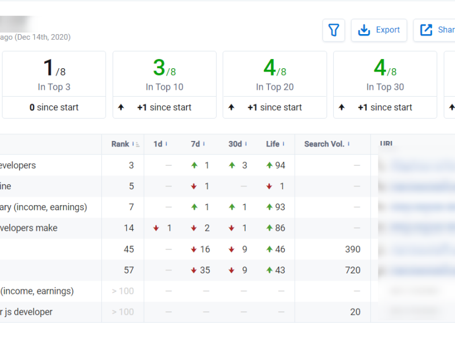Click search volume 720 cell
This screenshot has height=341, width=455.
[x=353, y=270]
